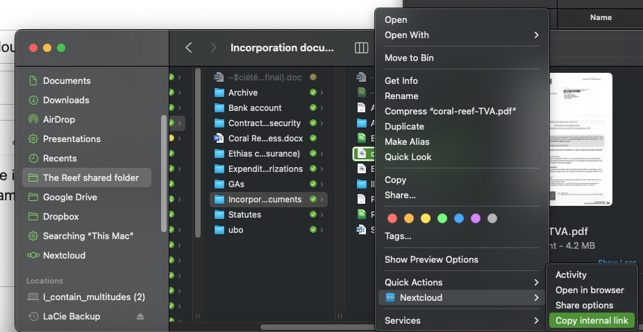Click the Downloads icon in the sidebar
Viewport: 643px width, 332px height.
click(x=33, y=100)
